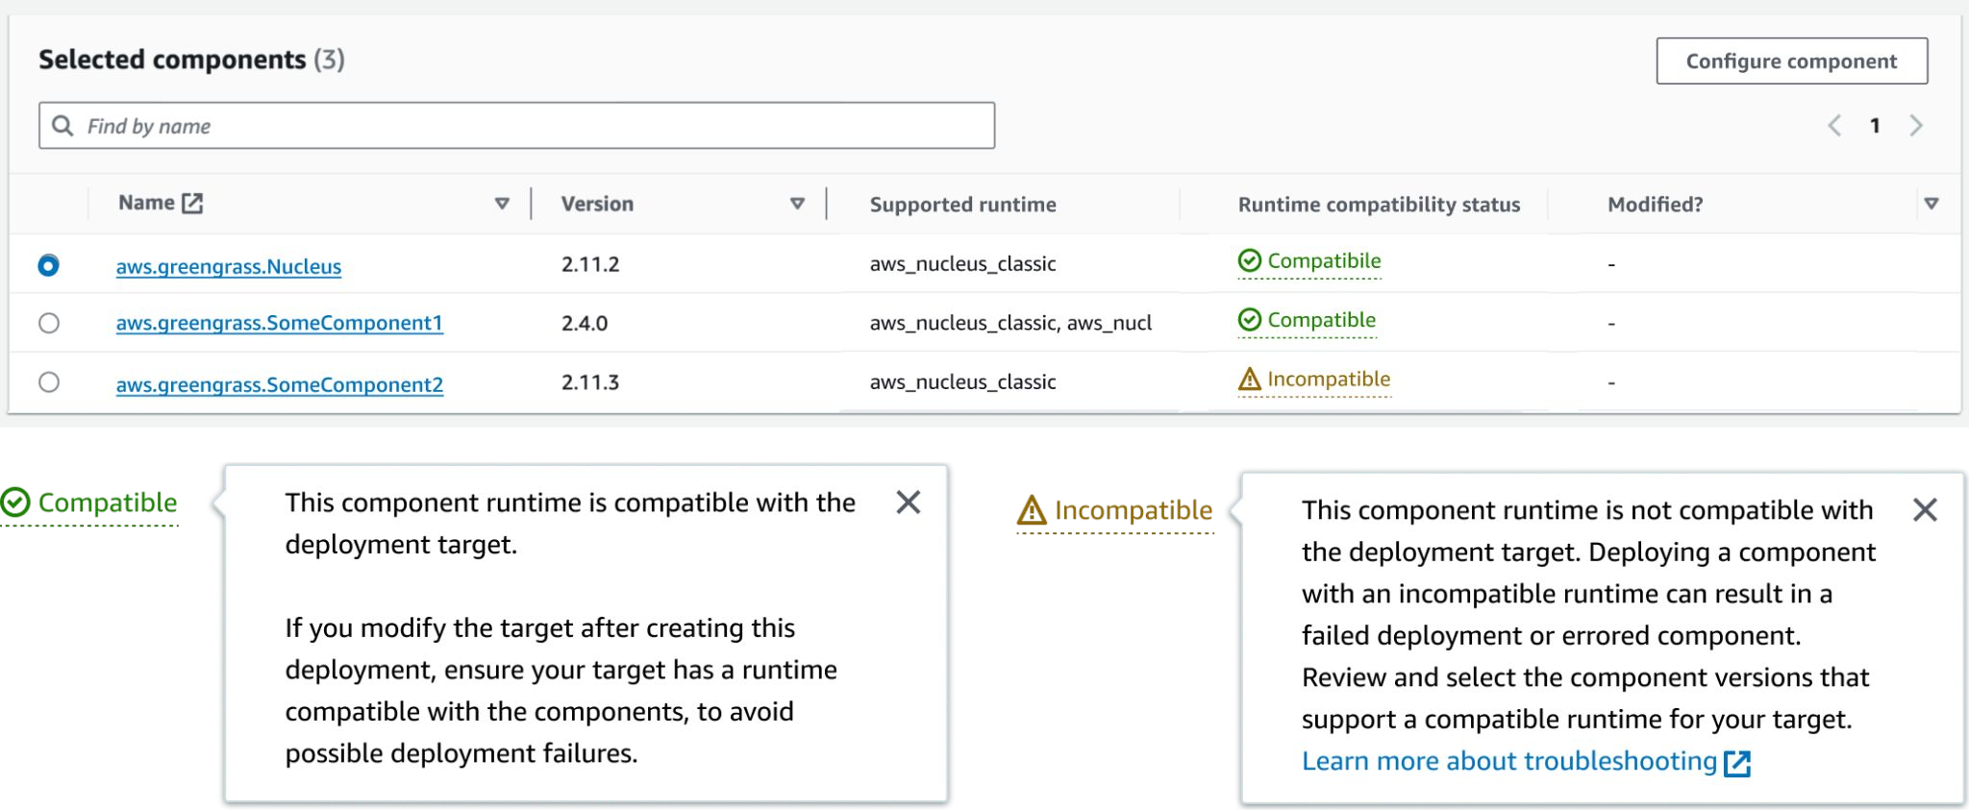1969x810 pixels.
Task: Close the Compatible popover
Action: coord(909,503)
